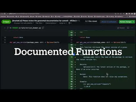
Task: Copy the version_bumper.py file path
Action: click(x=43, y=28)
